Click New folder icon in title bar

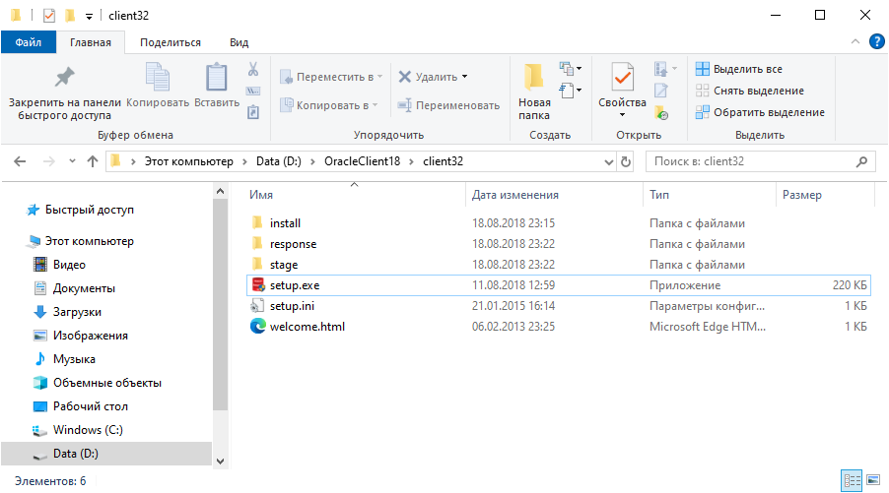pos(70,16)
